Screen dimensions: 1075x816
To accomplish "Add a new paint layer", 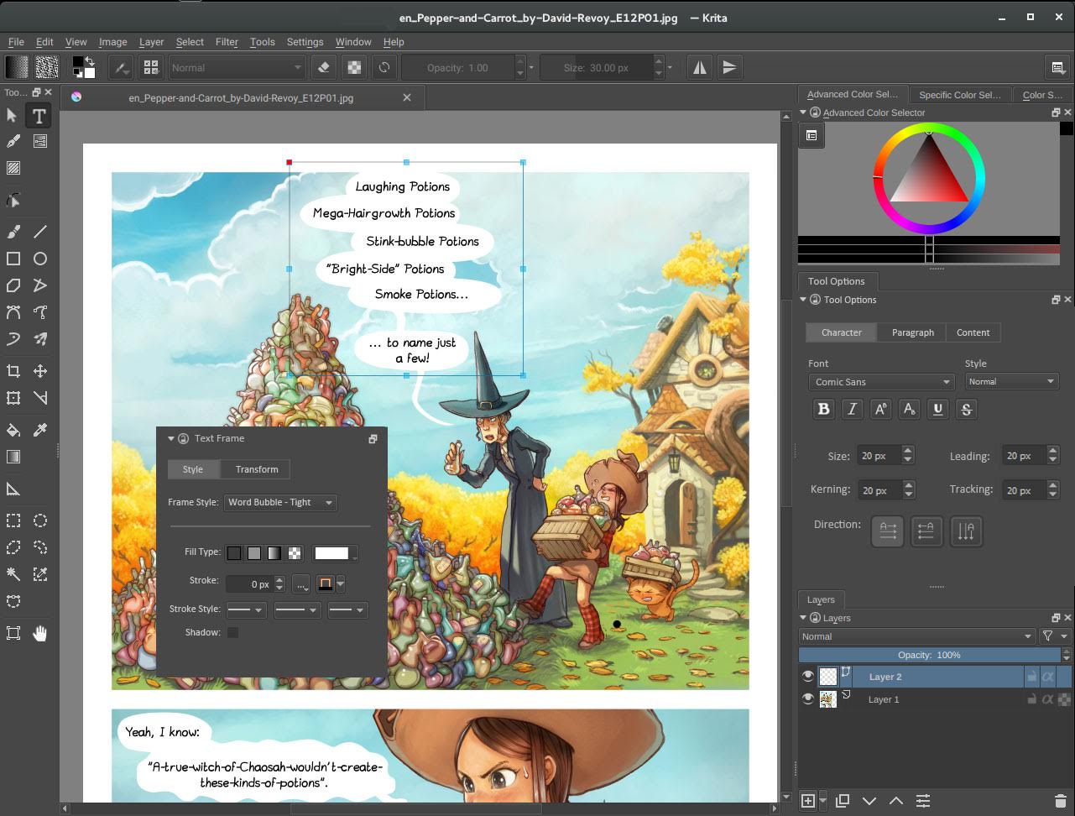I will pyautogui.click(x=807, y=801).
